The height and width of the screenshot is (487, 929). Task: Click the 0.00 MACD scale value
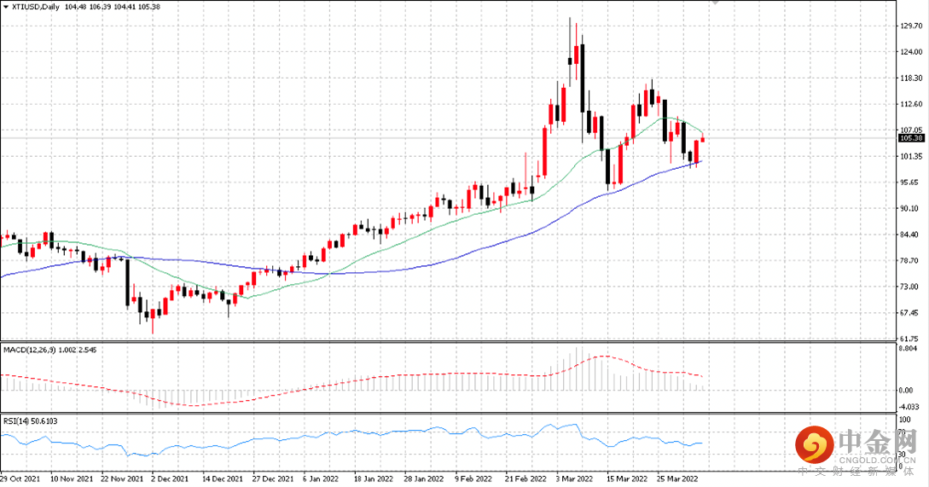pyautogui.click(x=906, y=391)
